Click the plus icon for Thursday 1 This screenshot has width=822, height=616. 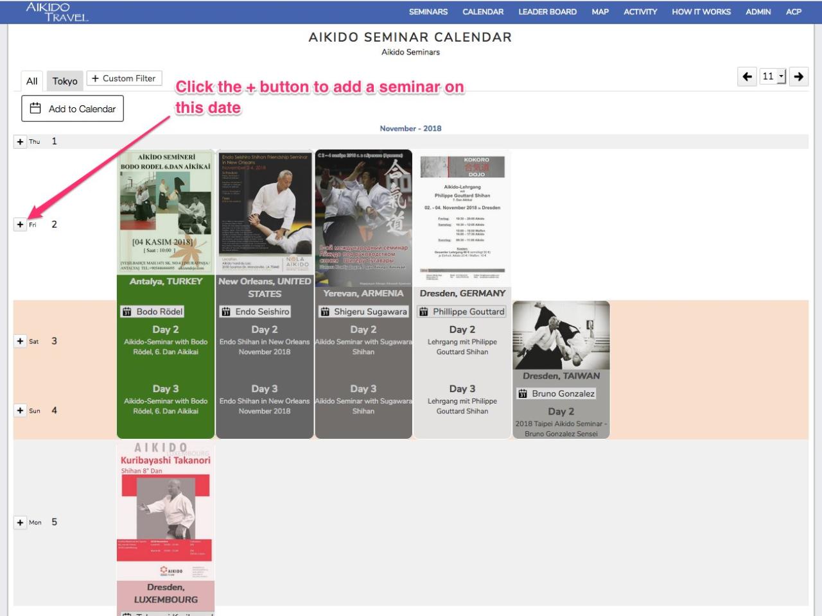(20, 142)
